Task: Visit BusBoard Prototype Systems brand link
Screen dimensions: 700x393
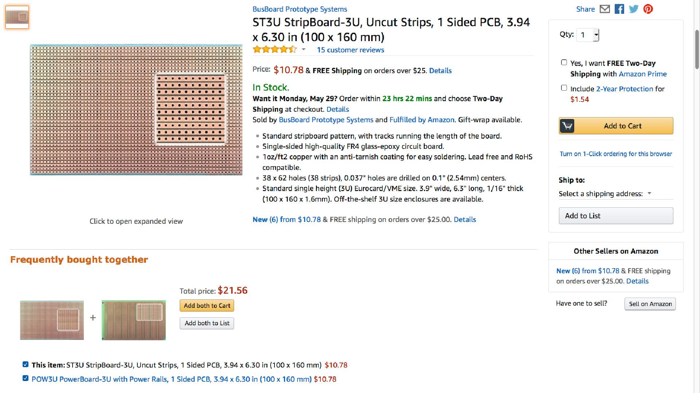Action: click(300, 9)
